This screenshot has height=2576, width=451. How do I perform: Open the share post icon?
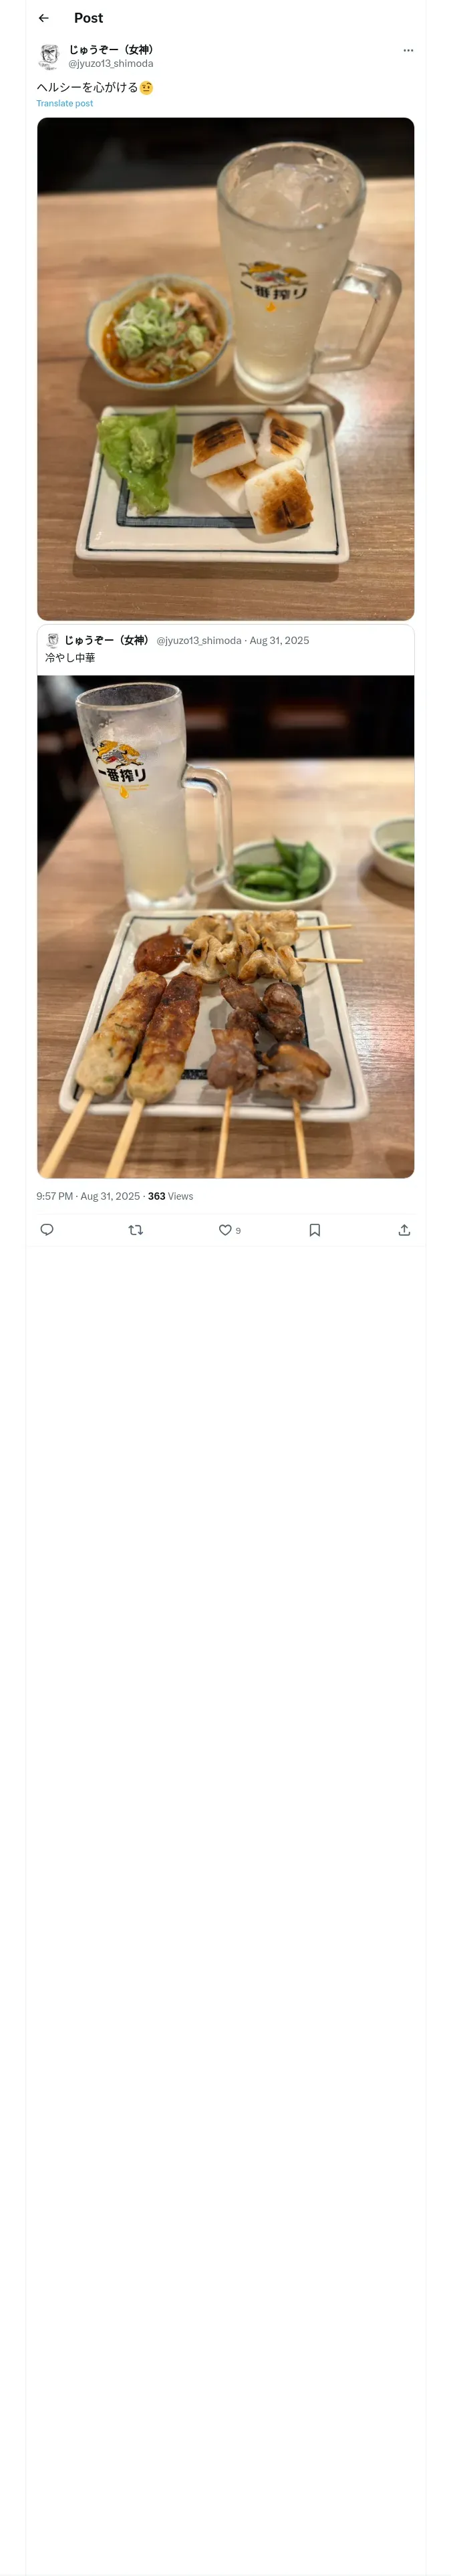click(x=404, y=1230)
